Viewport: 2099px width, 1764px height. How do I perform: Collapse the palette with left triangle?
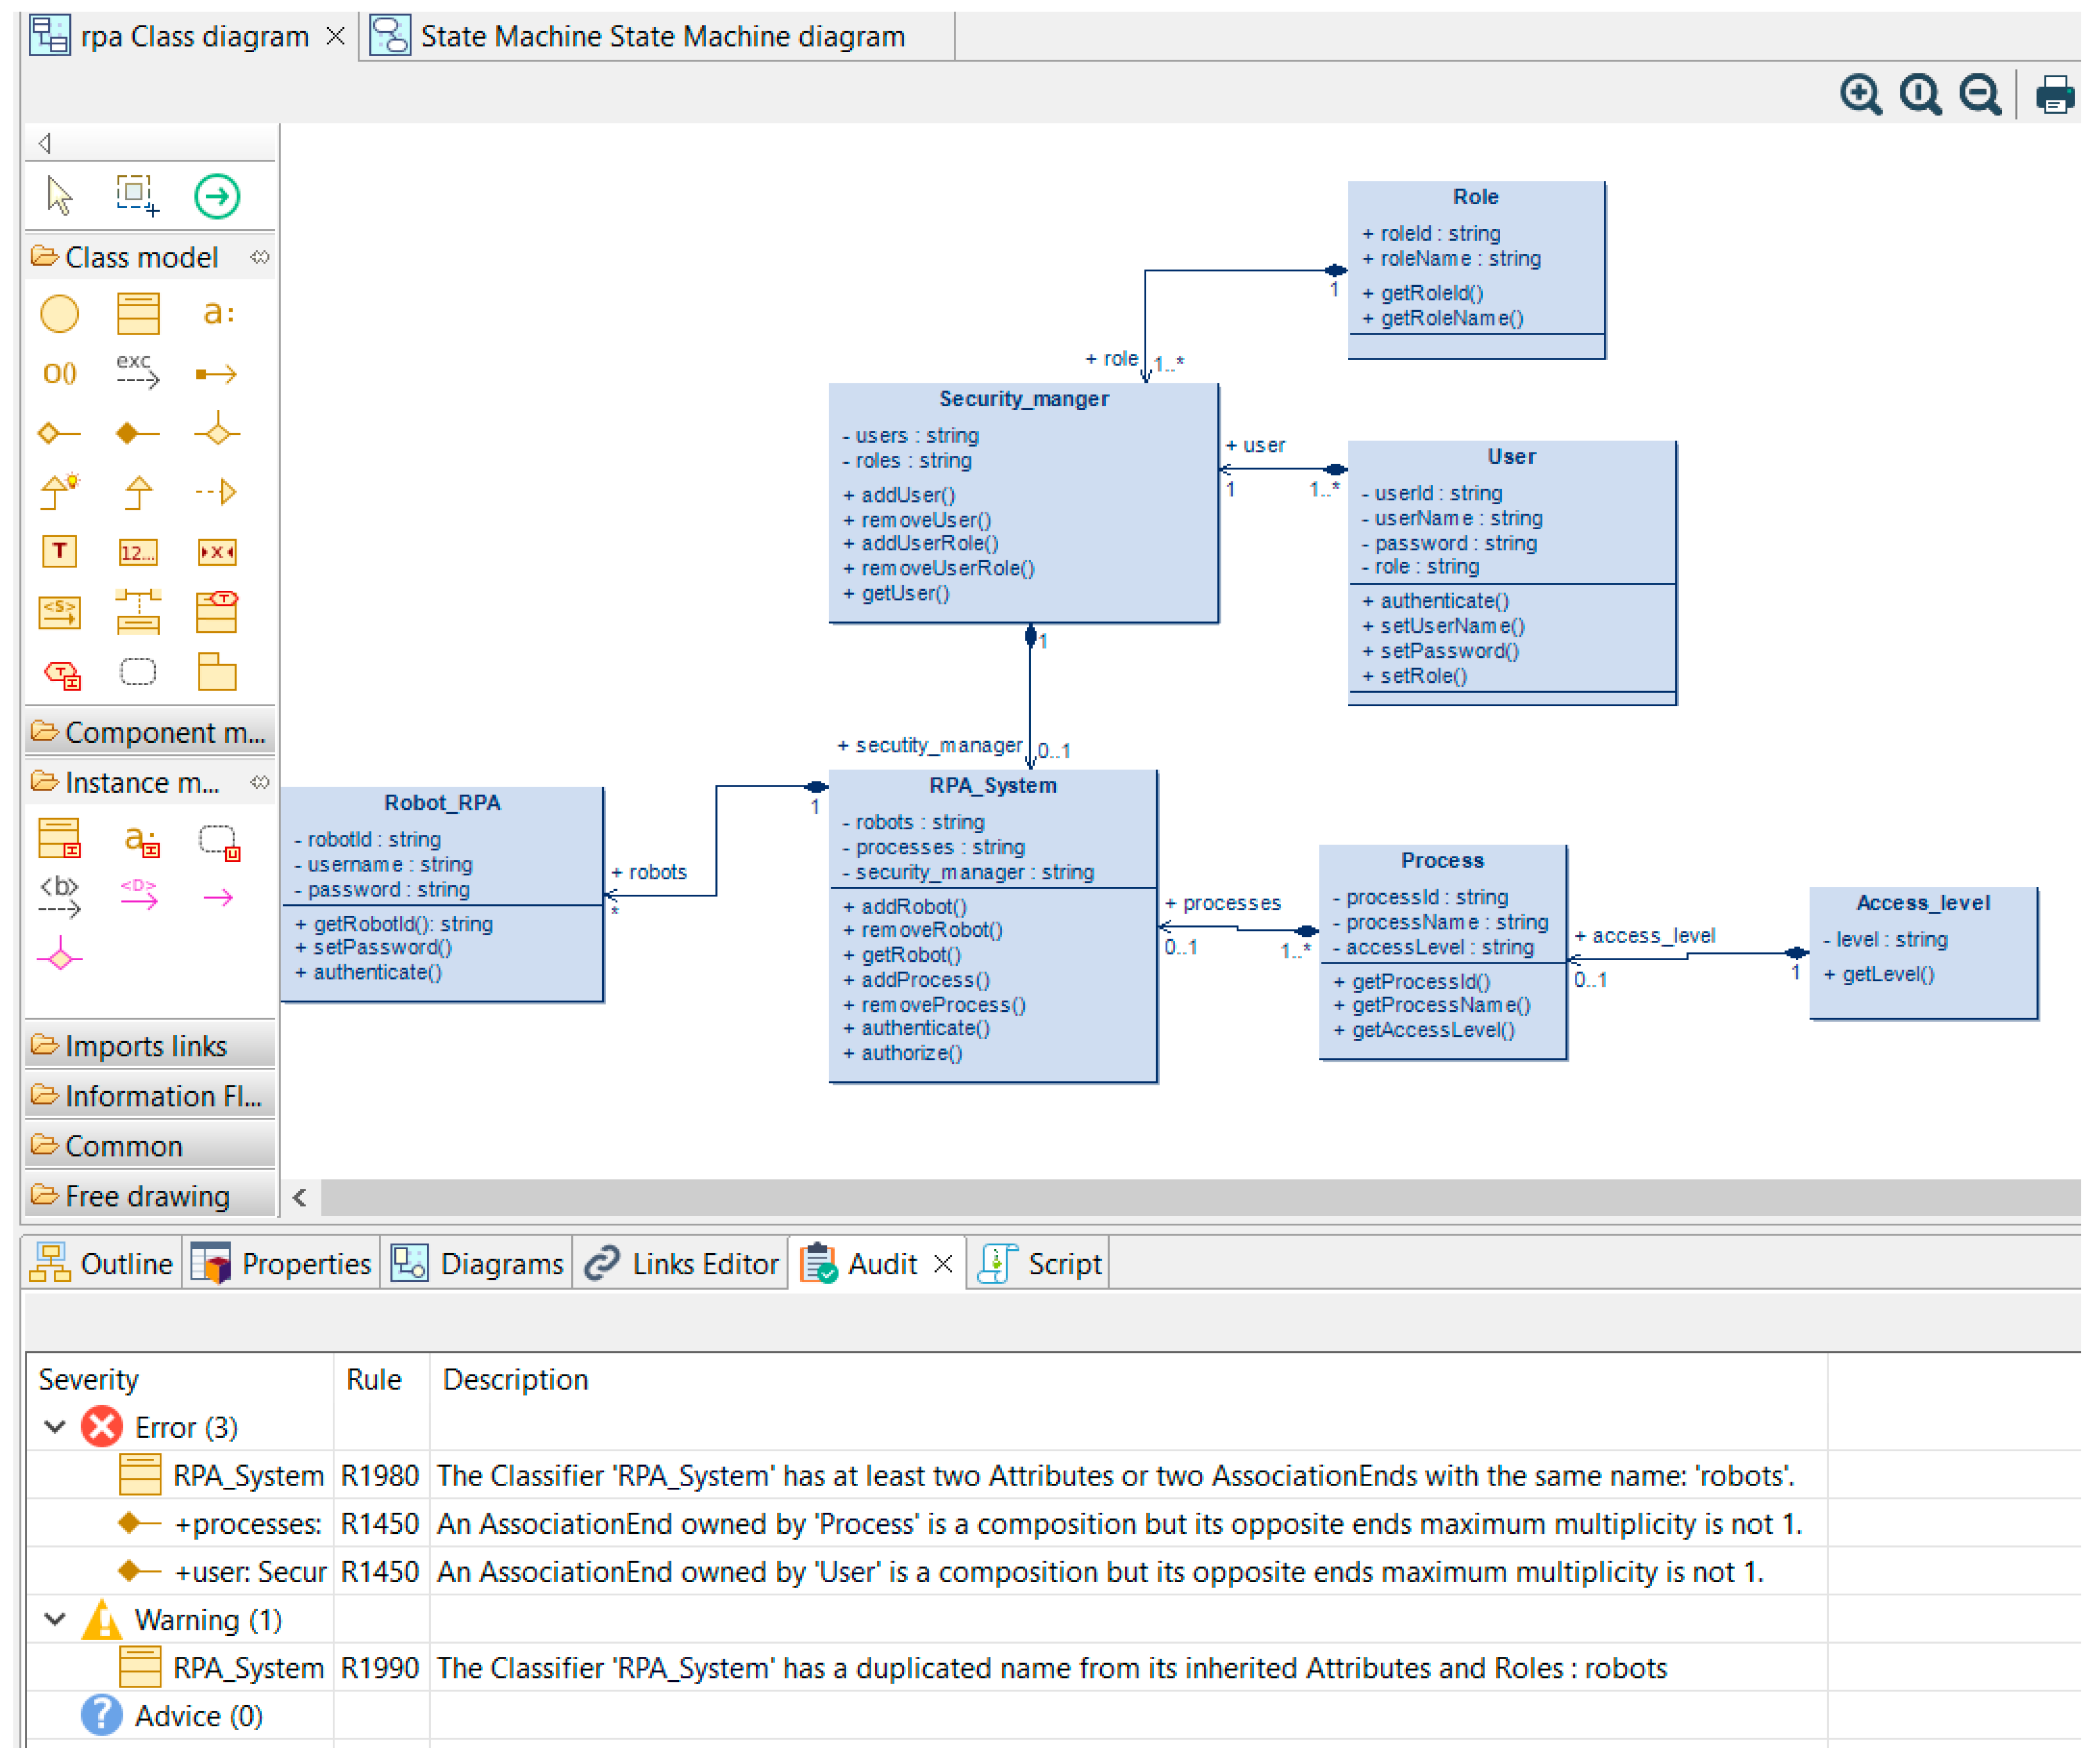coord(45,143)
